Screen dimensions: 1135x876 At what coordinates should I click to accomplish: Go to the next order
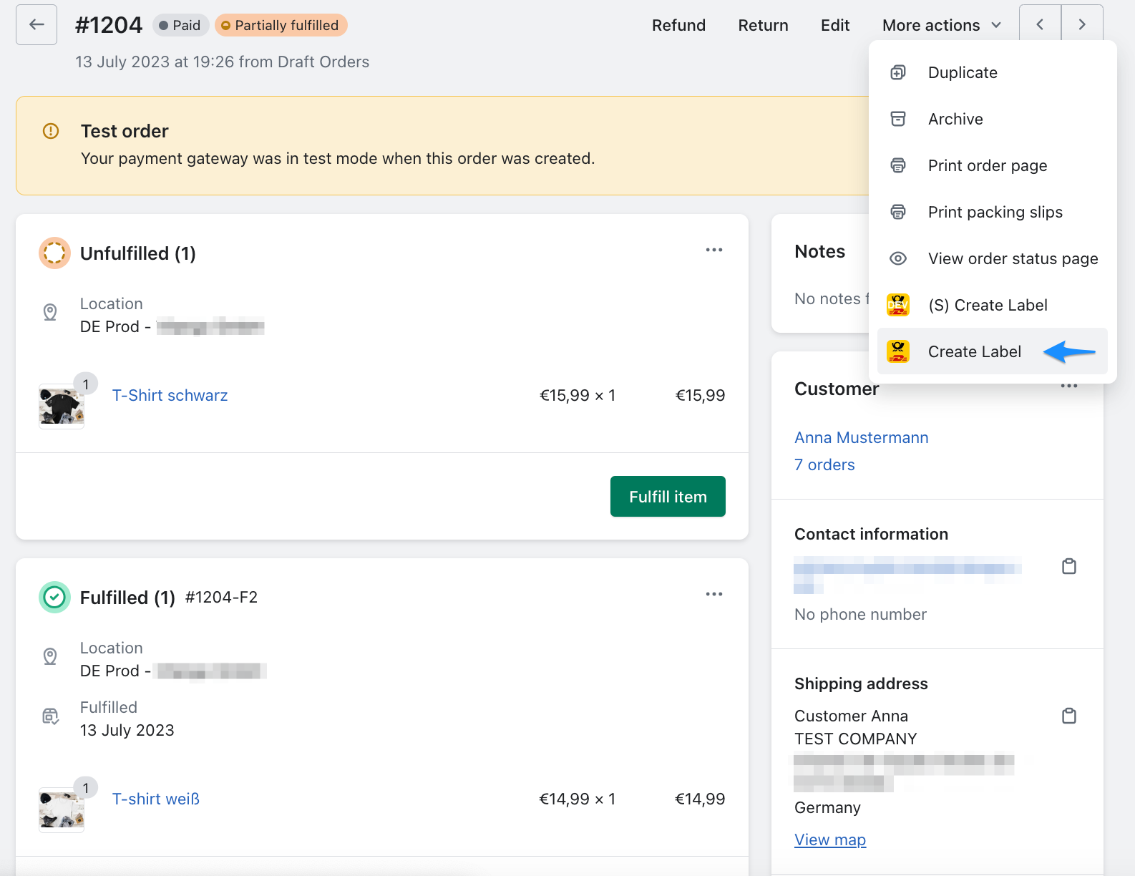pyautogui.click(x=1082, y=25)
